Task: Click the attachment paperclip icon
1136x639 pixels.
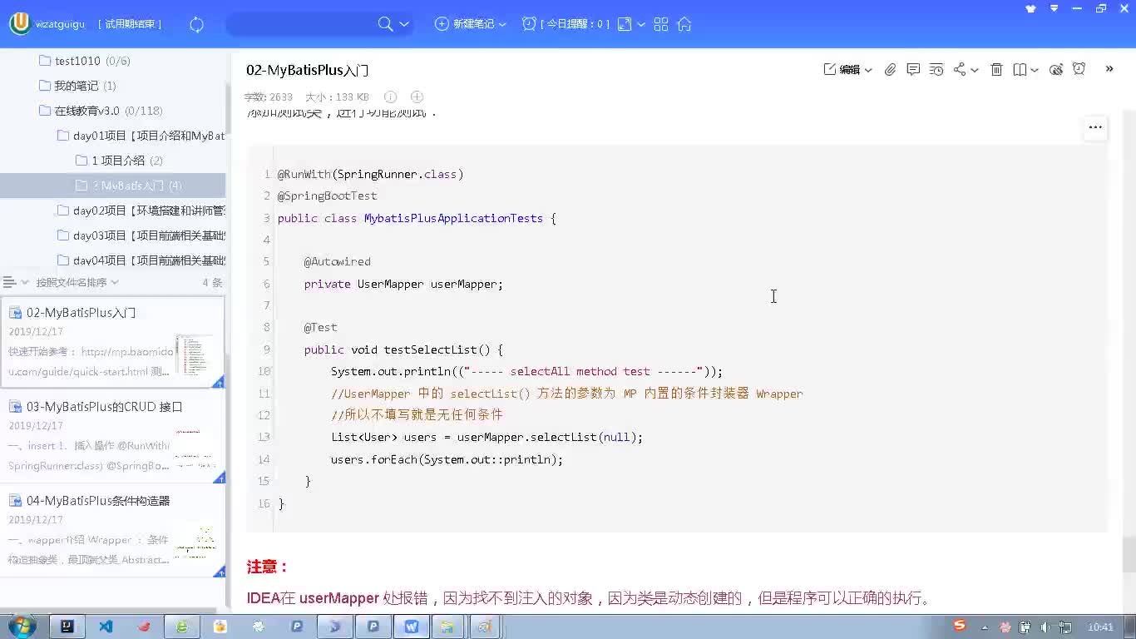Action: coord(890,70)
